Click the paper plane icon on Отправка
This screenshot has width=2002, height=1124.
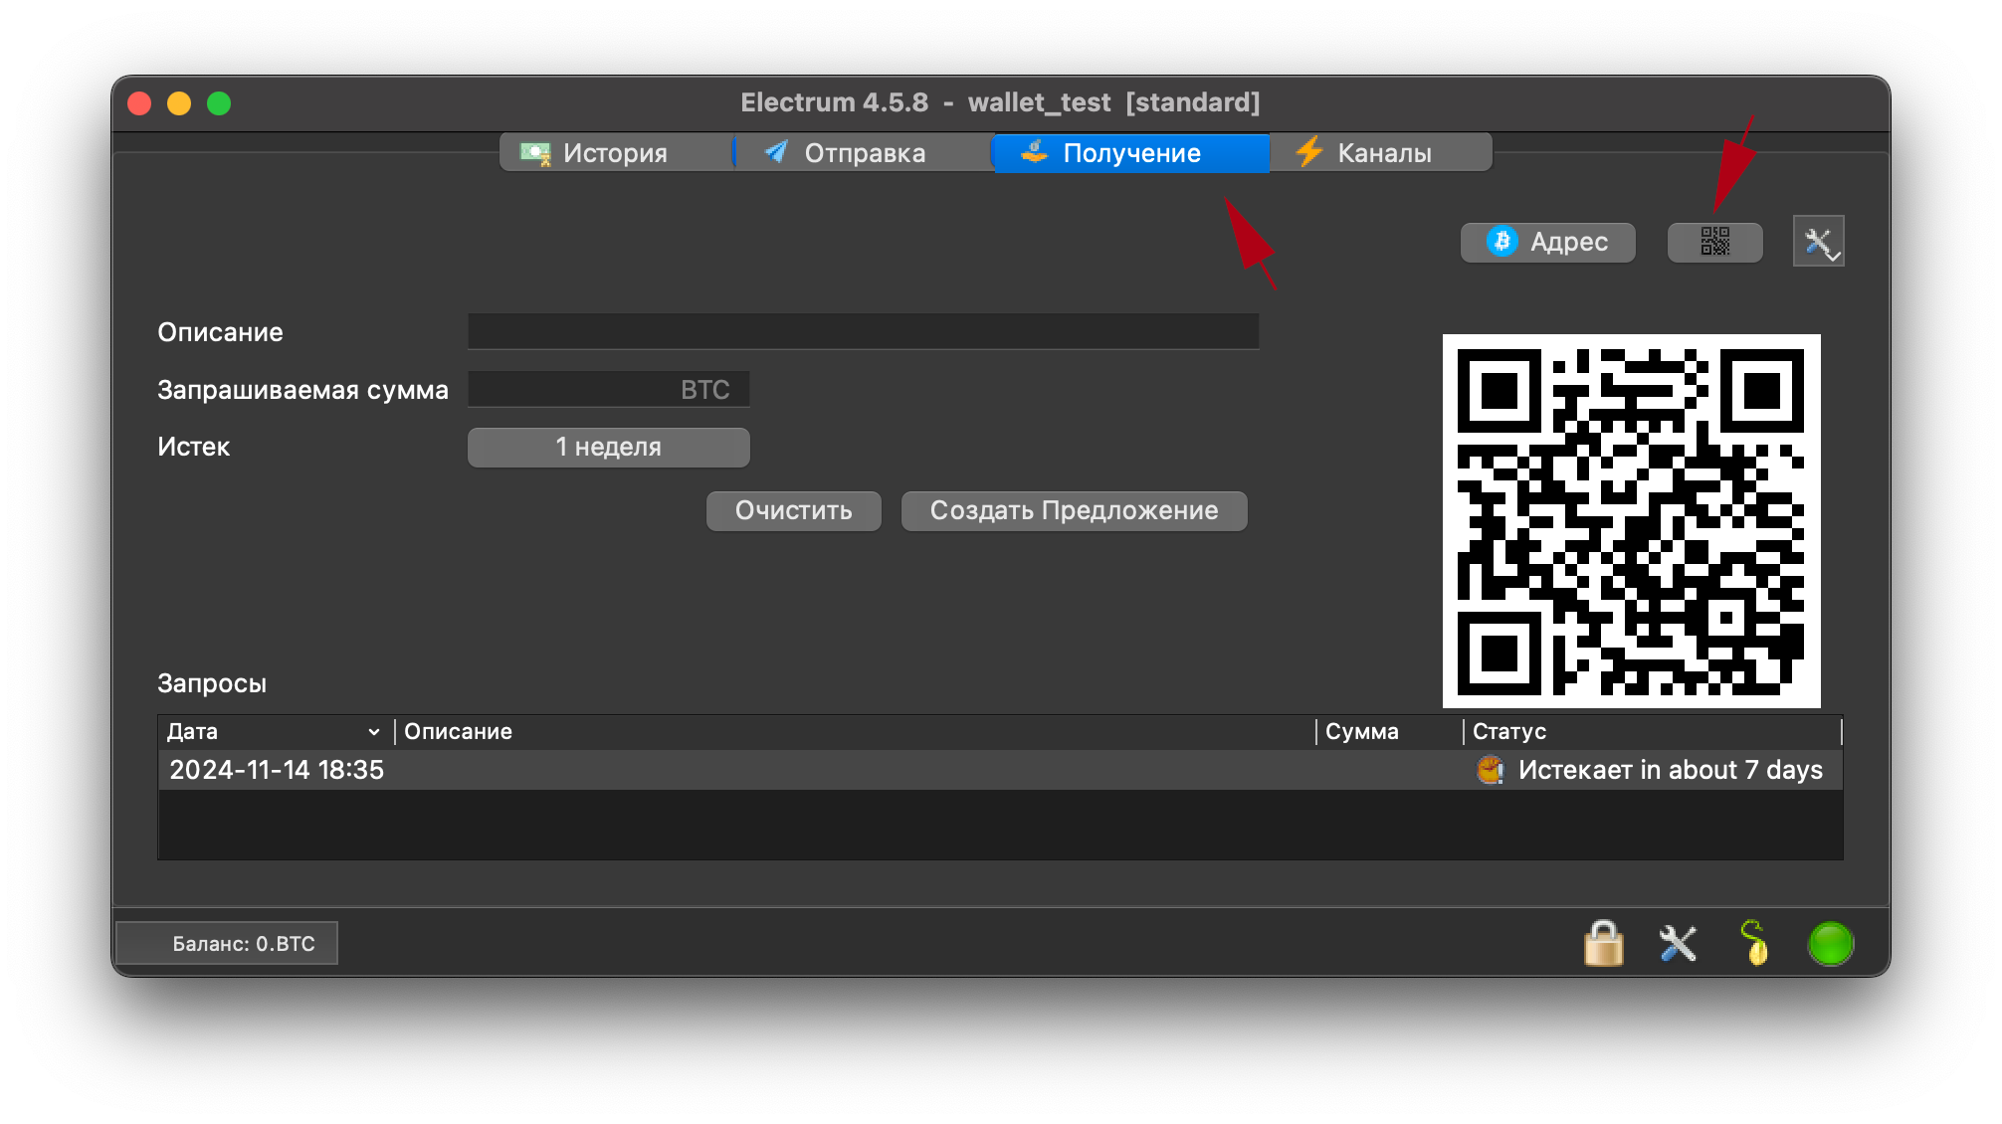click(776, 152)
